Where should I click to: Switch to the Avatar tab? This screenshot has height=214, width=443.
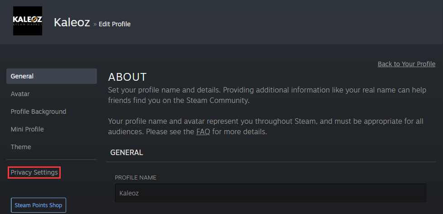(x=20, y=94)
